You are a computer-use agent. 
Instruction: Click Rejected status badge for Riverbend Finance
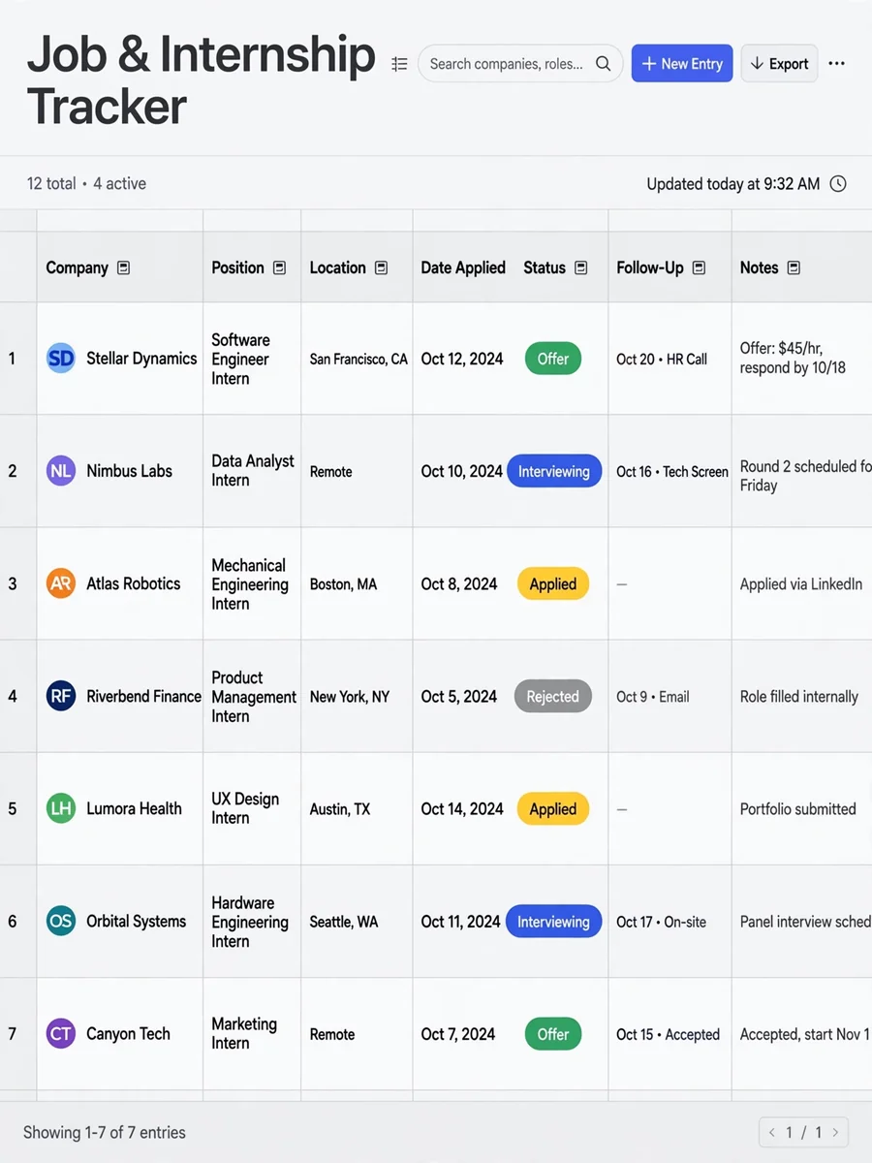click(552, 696)
